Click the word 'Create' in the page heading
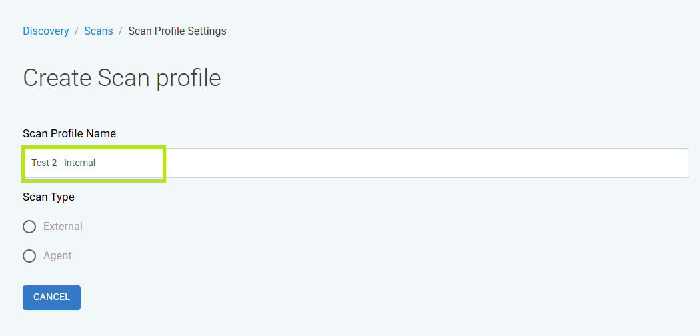The width and height of the screenshot is (700, 336). point(57,78)
